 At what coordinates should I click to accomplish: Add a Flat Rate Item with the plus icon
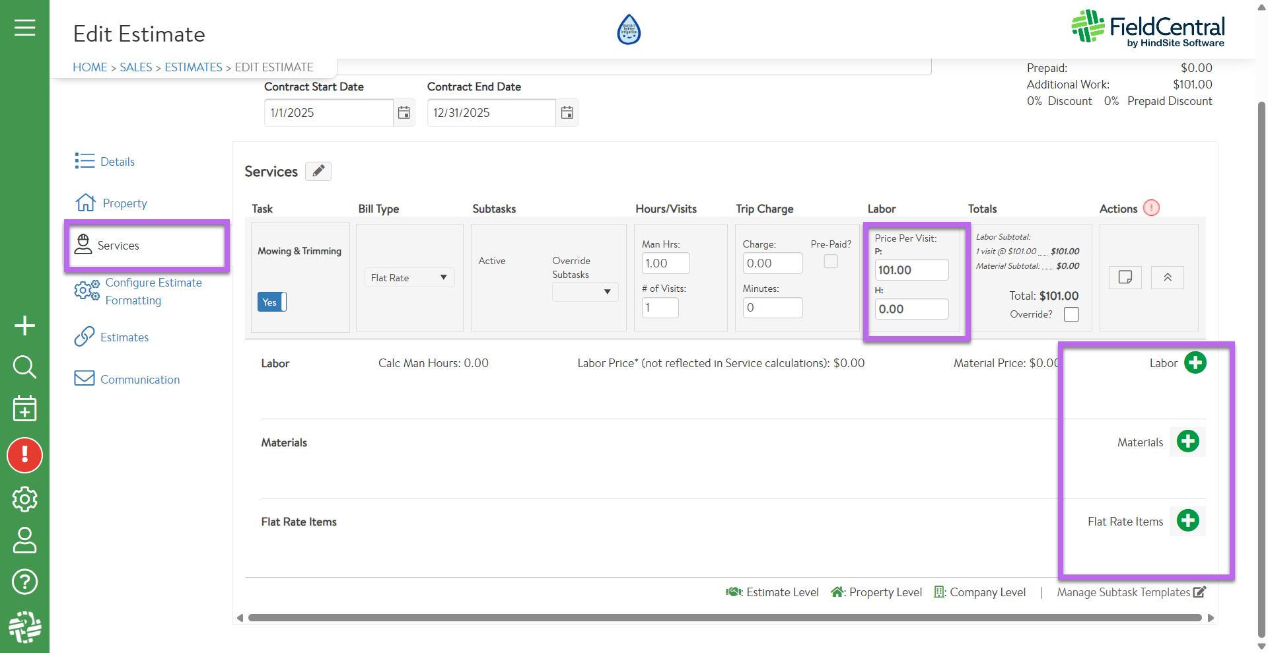1187,521
